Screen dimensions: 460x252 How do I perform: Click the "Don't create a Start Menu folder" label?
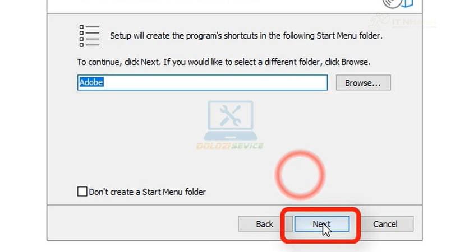(148, 192)
